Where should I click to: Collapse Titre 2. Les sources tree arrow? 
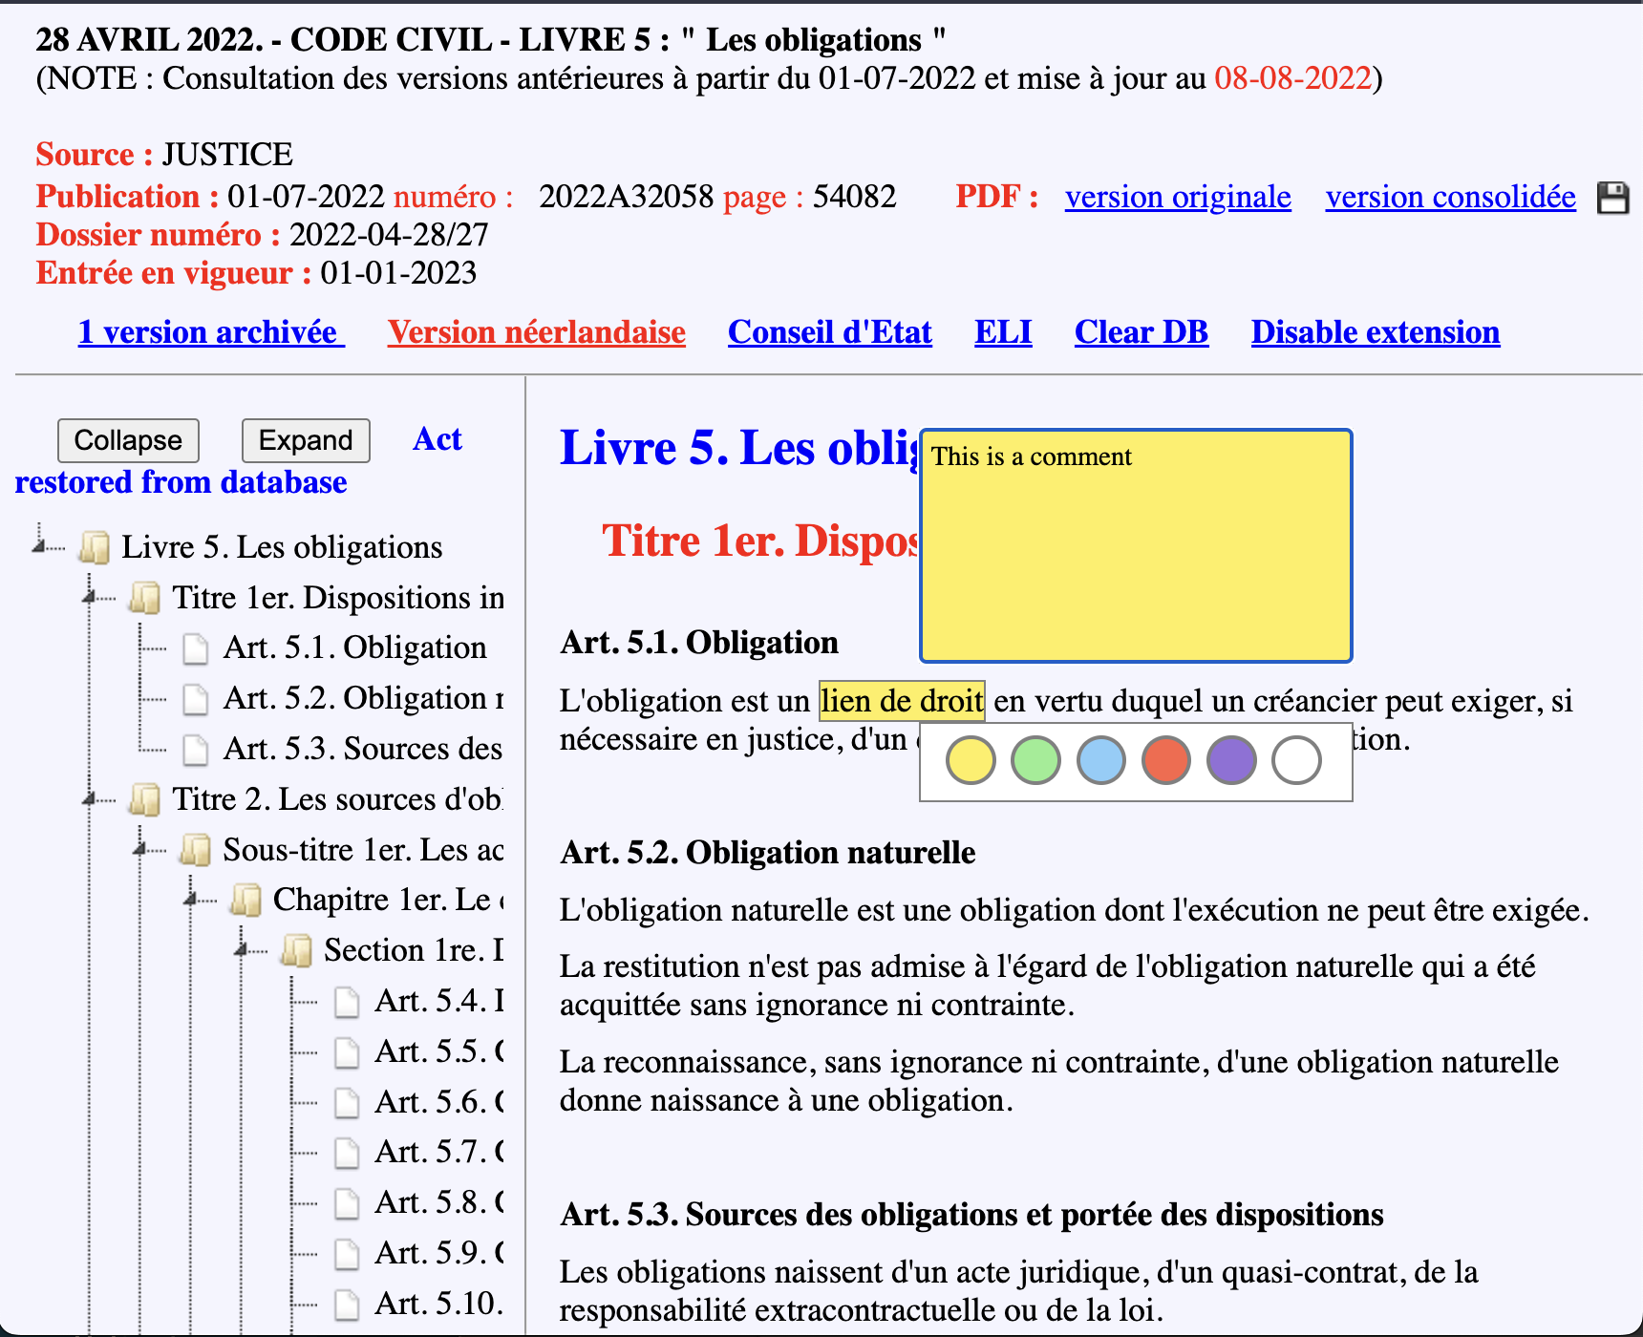coord(91,797)
